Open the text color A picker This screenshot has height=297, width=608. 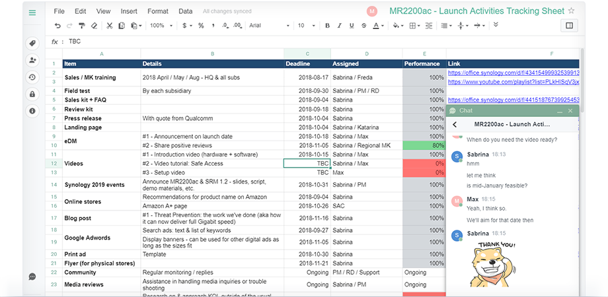coord(377,26)
